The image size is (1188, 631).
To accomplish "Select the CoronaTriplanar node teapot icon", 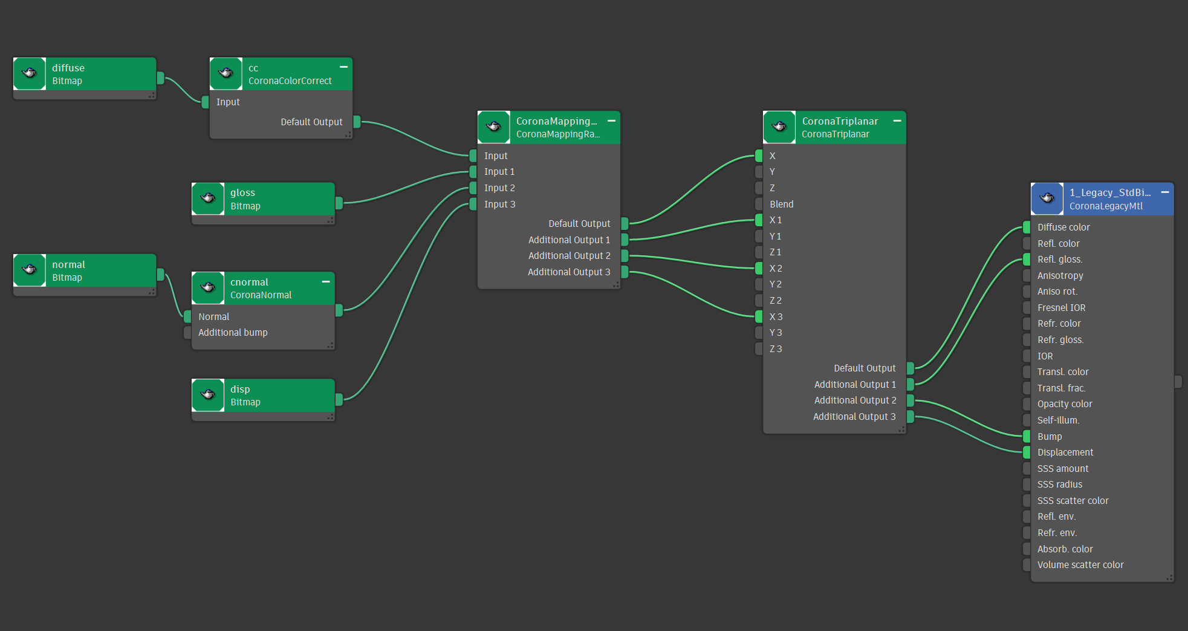I will (779, 127).
